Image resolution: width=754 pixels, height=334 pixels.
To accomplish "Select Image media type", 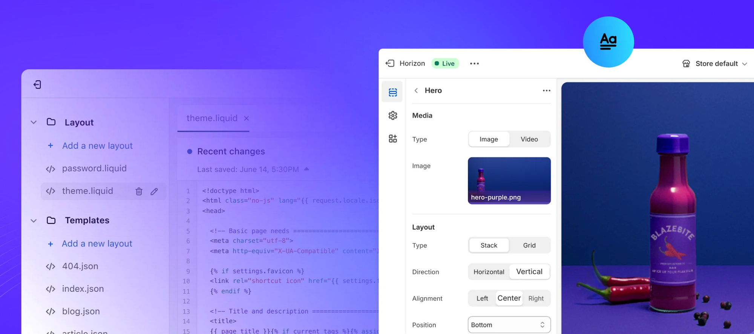I will point(489,139).
